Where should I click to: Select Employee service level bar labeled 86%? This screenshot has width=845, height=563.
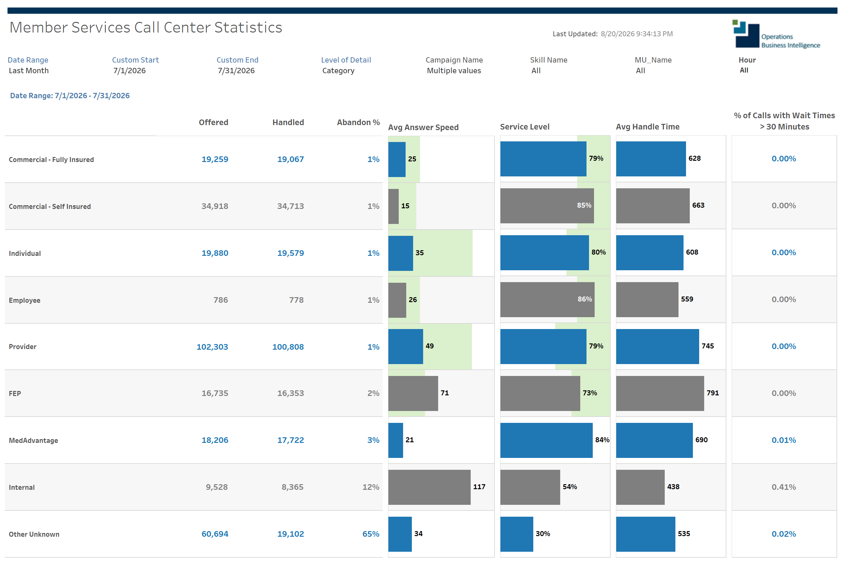tap(547, 299)
